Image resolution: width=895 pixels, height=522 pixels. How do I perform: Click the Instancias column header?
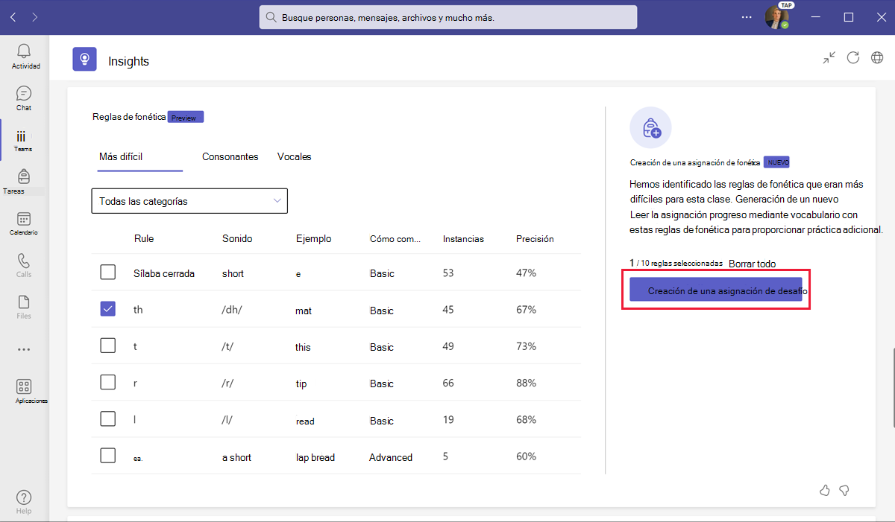click(x=463, y=239)
